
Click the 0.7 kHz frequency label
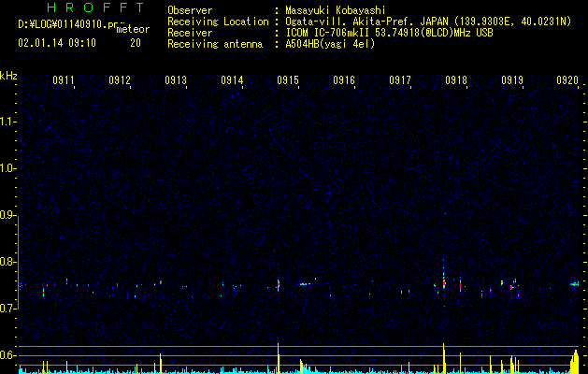(x=8, y=309)
